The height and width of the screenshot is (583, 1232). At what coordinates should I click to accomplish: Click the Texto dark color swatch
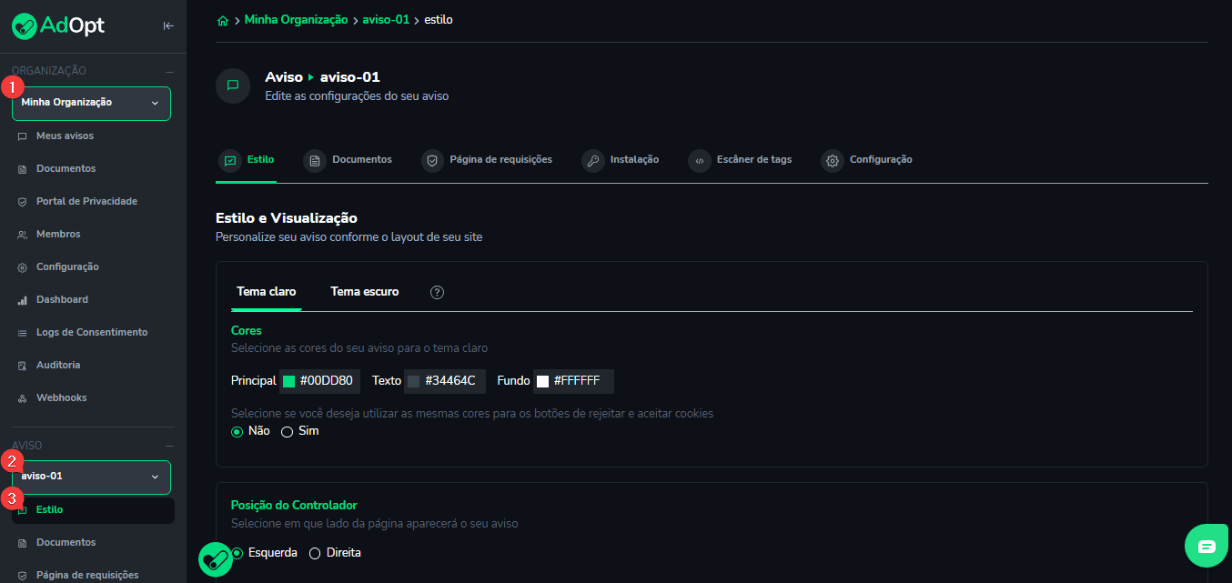click(414, 381)
